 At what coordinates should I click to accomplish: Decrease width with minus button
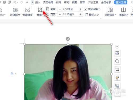[x=60, y=14]
